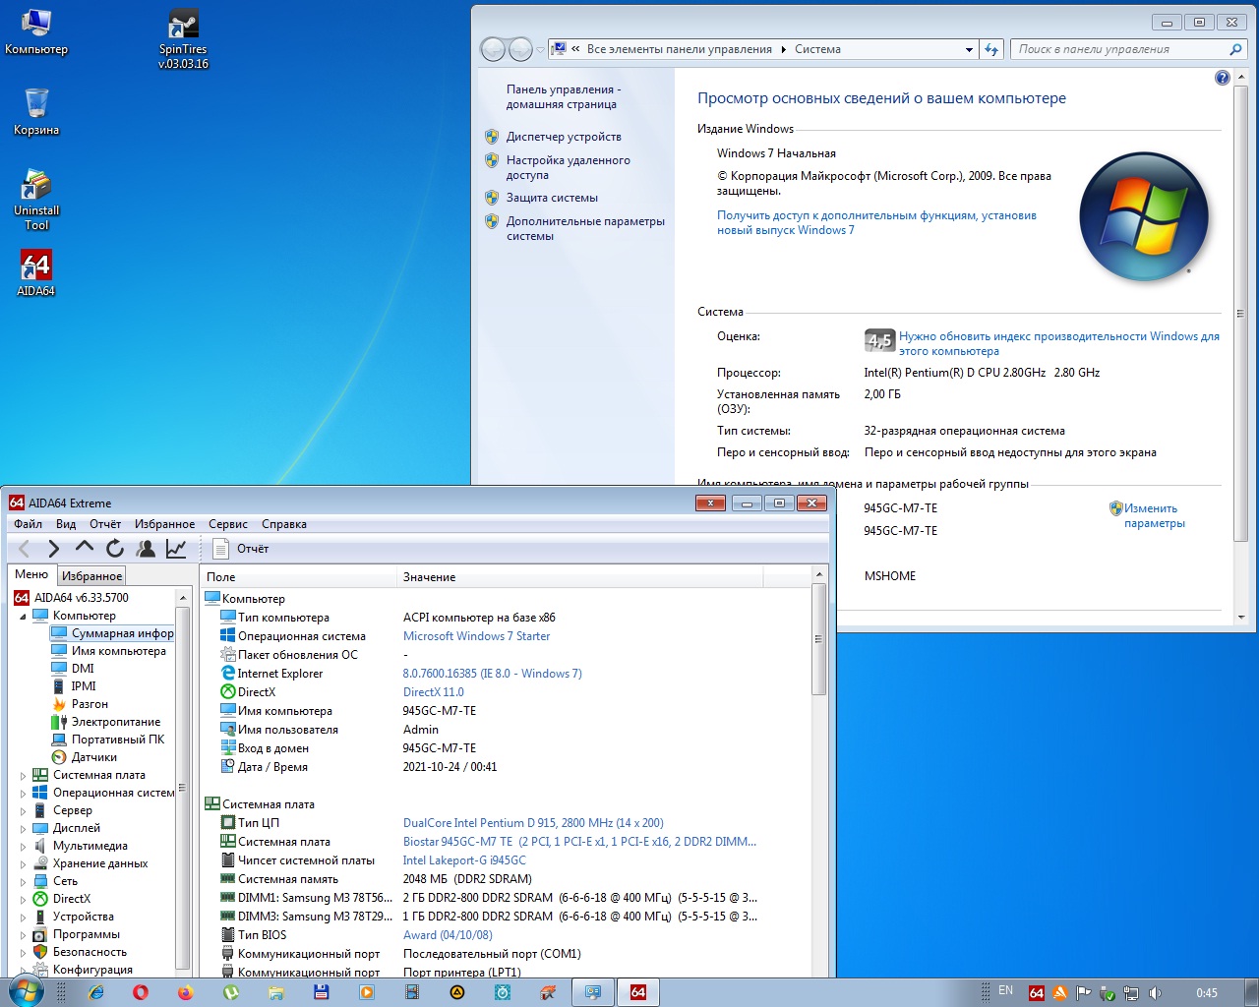Click the Firefox icon in the taskbar
Image resolution: width=1259 pixels, height=1007 pixels.
pyautogui.click(x=185, y=992)
